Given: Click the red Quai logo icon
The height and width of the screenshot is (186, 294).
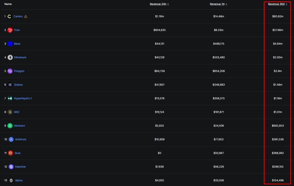Looking at the screenshot, I should (11, 153).
